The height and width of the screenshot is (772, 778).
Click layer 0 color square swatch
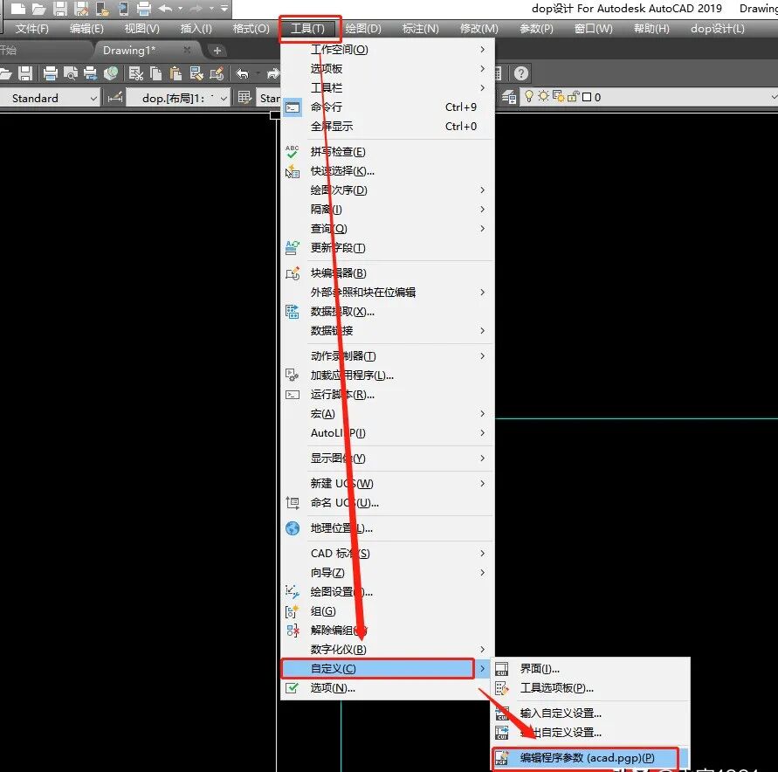pyautogui.click(x=587, y=97)
